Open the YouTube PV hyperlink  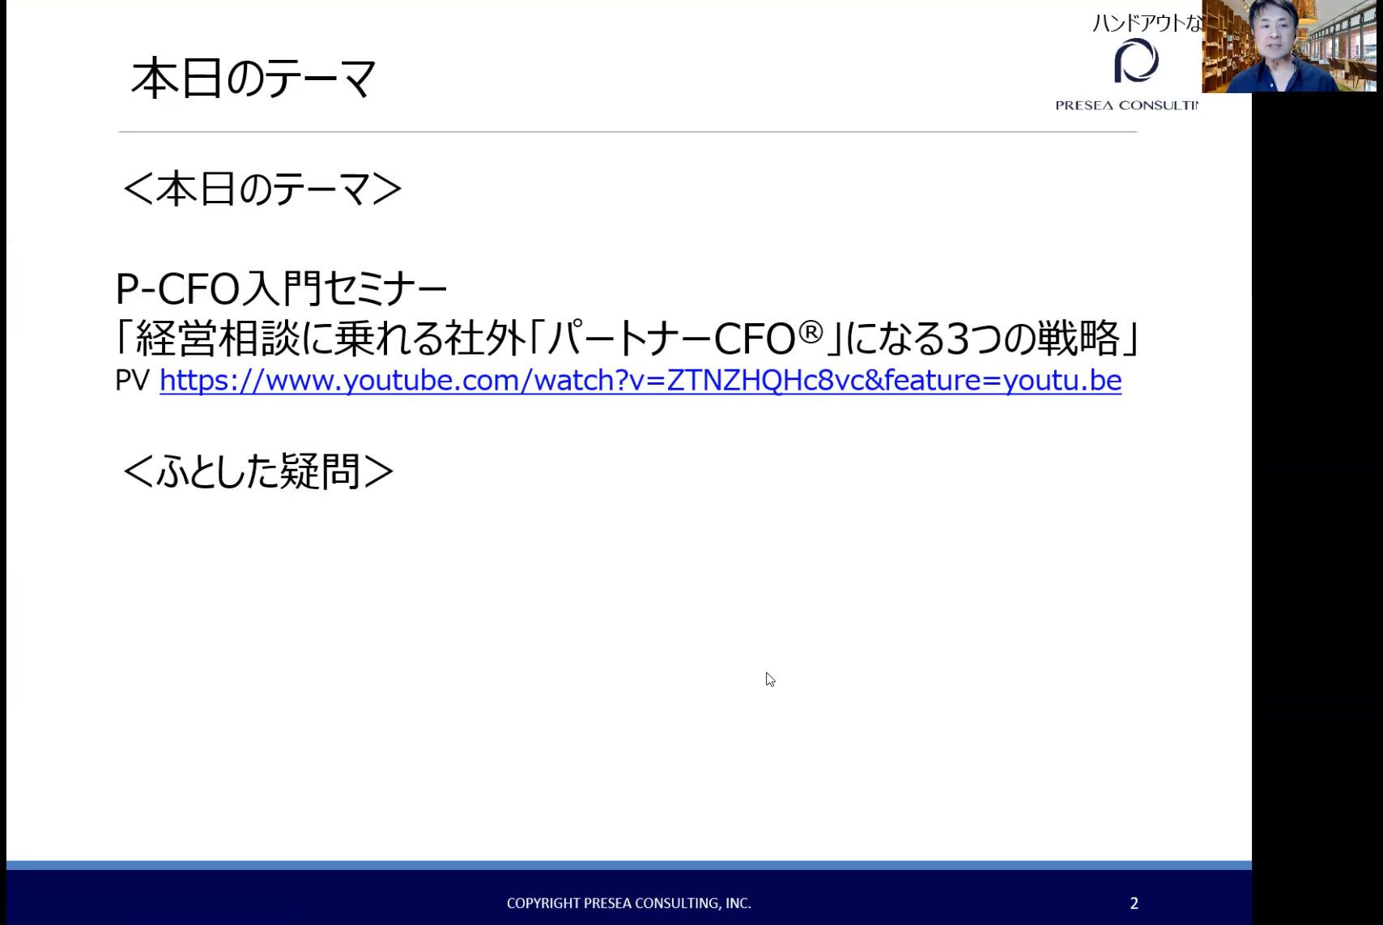pyautogui.click(x=640, y=381)
